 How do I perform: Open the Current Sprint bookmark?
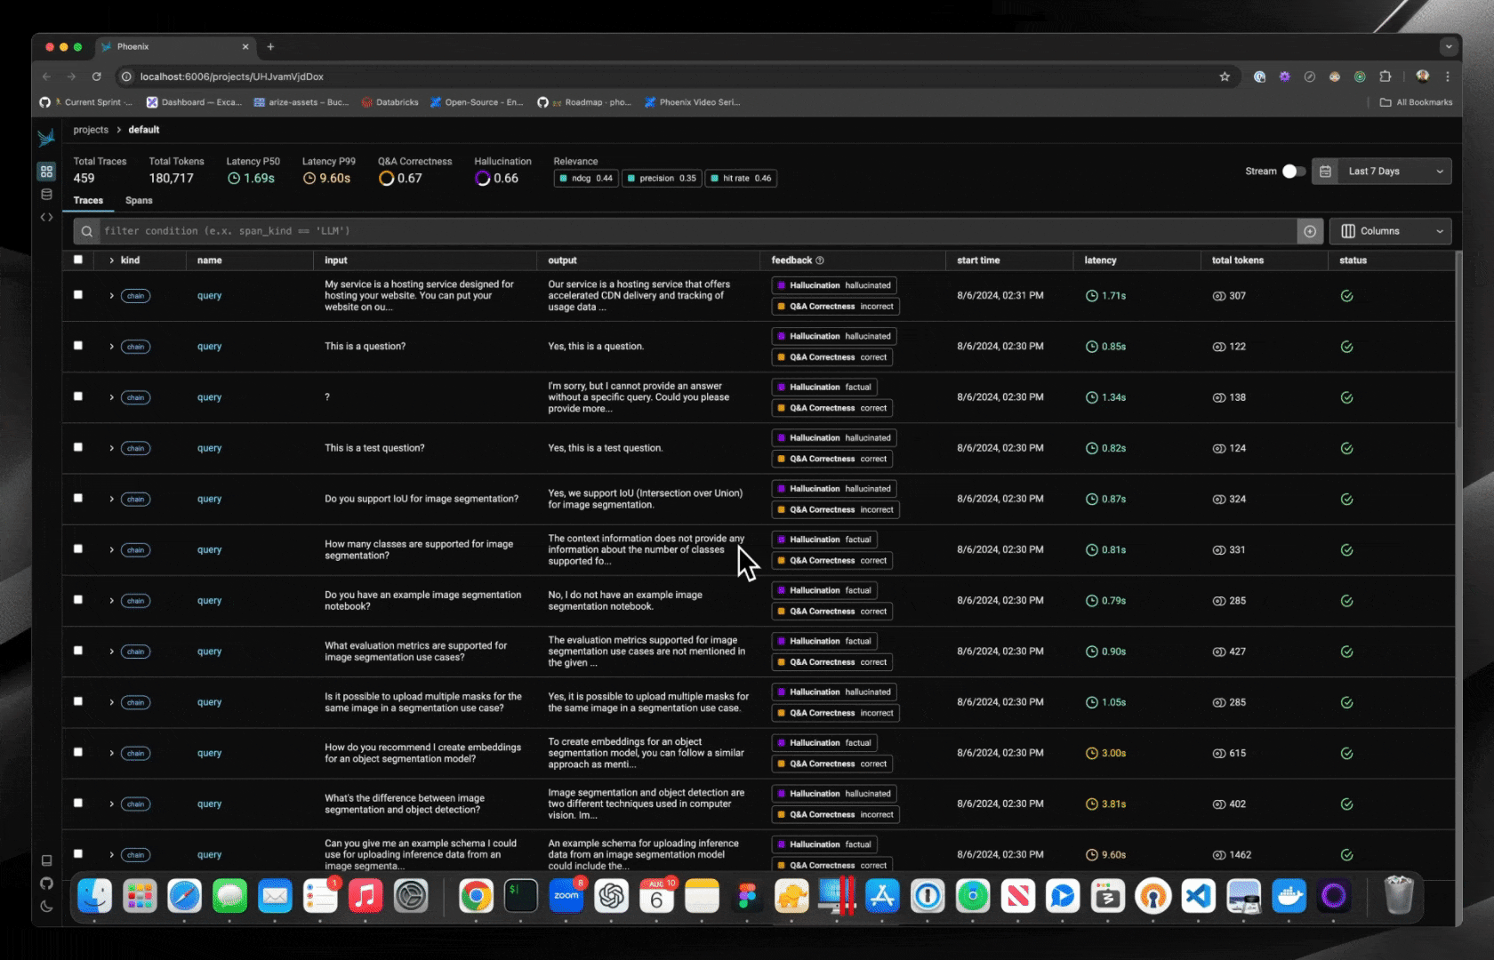pyautogui.click(x=85, y=102)
